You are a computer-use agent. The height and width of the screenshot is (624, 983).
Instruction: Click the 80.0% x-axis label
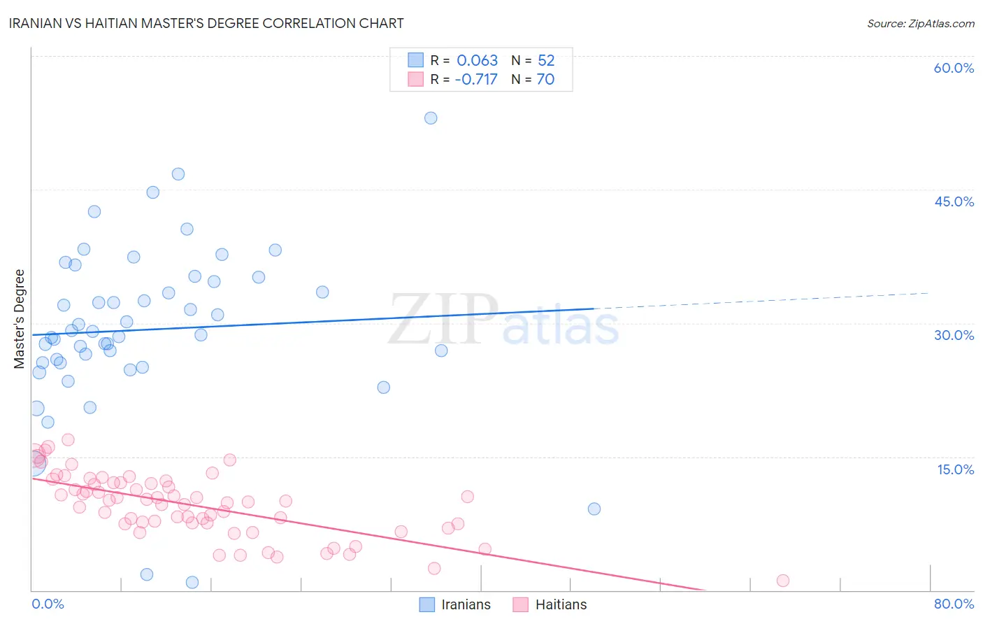pyautogui.click(x=954, y=604)
